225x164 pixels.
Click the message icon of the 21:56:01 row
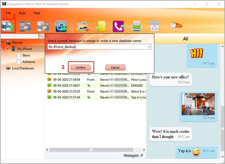(49, 85)
